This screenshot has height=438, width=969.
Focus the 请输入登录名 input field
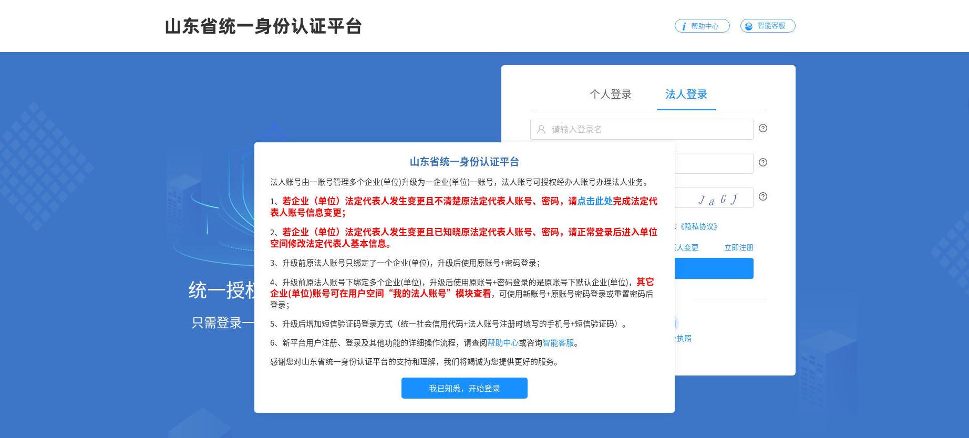(x=642, y=129)
